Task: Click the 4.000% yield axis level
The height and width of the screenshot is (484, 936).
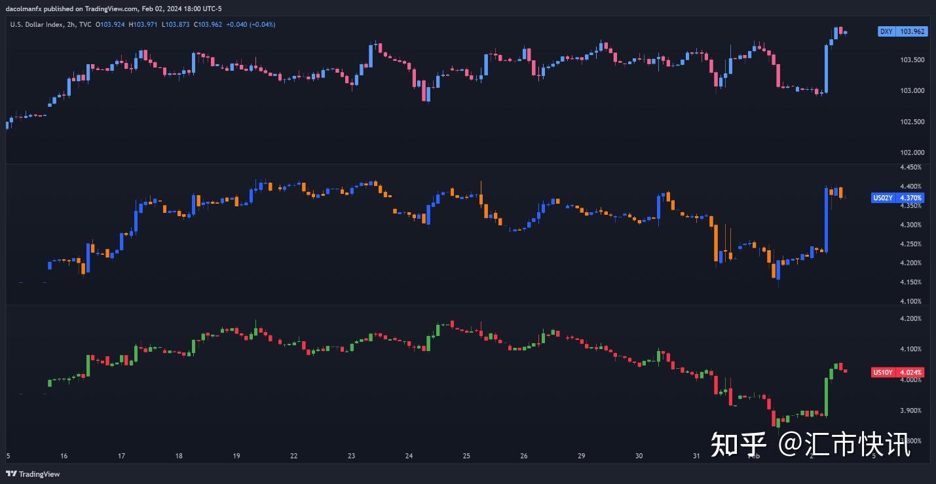Action: [910, 381]
